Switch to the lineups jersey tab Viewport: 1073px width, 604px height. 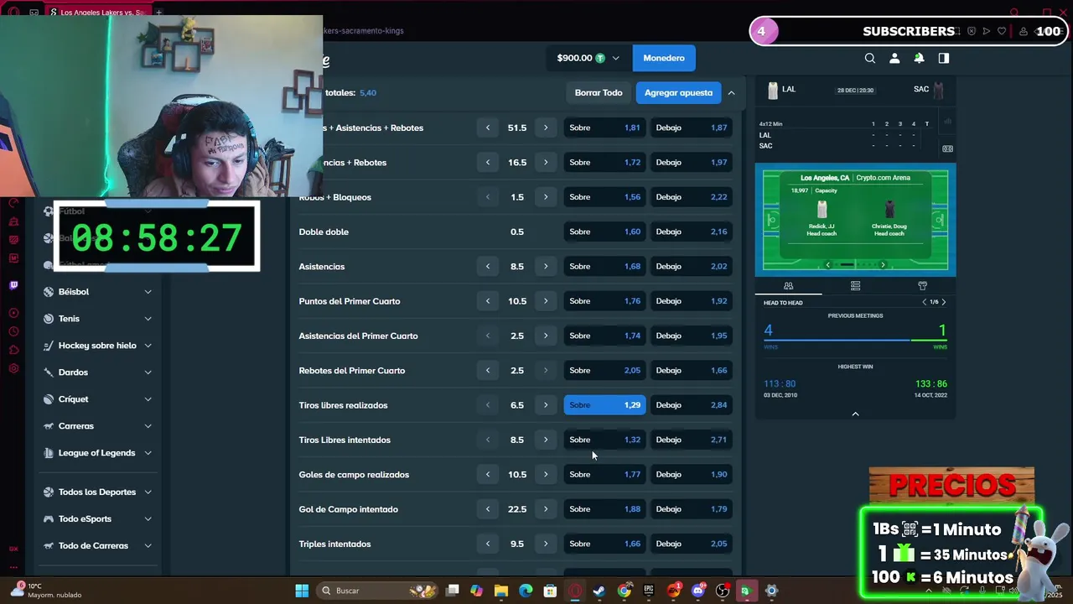click(922, 286)
